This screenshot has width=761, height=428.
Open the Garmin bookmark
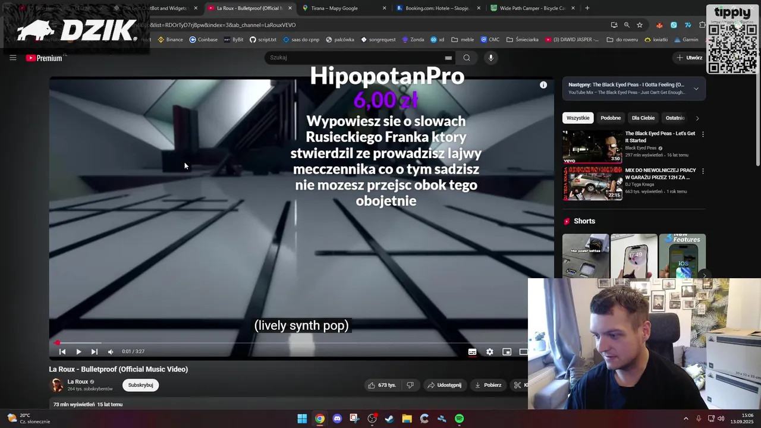point(686,40)
